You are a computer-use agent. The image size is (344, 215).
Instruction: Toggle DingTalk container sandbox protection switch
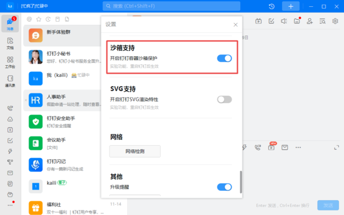(224, 58)
